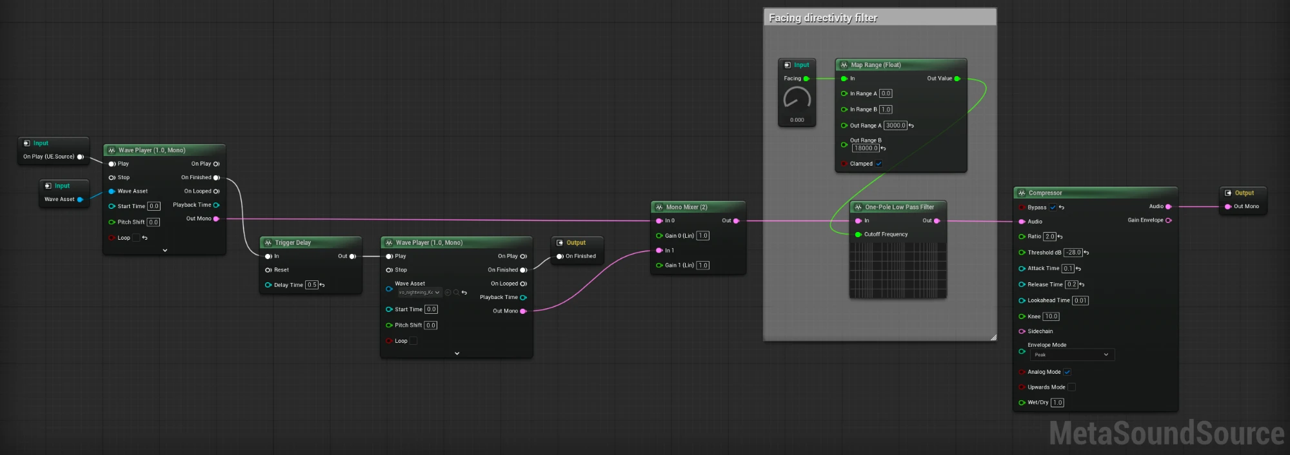Click the Gain 0 (Lin) value field
Image resolution: width=1290 pixels, height=455 pixels.
point(703,236)
